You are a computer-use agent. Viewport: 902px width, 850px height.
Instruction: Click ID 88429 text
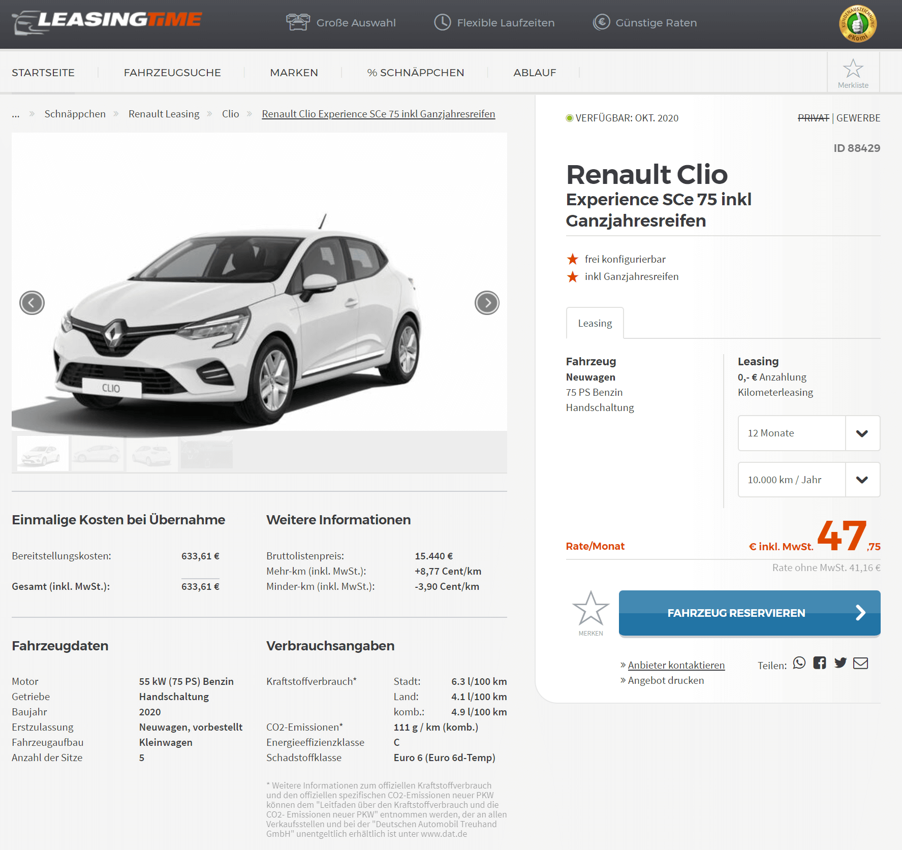click(x=857, y=148)
